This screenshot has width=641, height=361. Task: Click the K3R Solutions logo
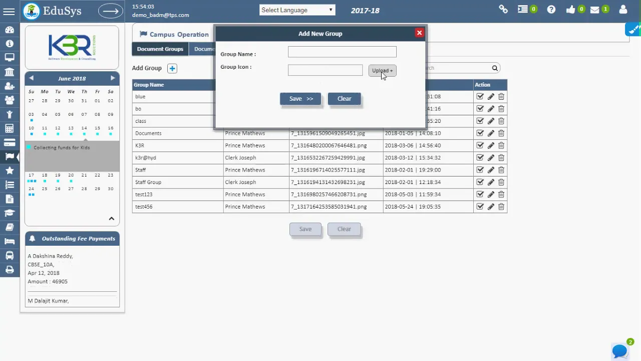point(72,48)
